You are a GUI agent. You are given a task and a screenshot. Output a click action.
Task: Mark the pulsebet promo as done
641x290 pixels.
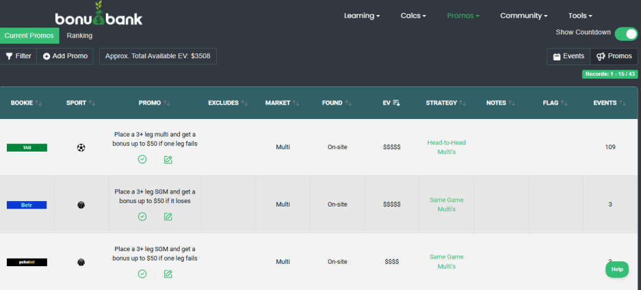[142, 274]
